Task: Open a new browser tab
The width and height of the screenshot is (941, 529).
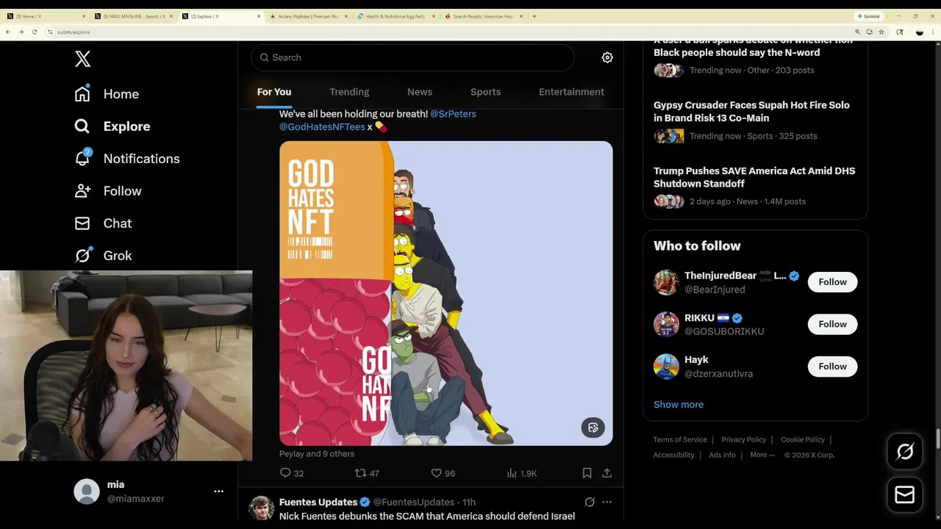Action: 534,16
